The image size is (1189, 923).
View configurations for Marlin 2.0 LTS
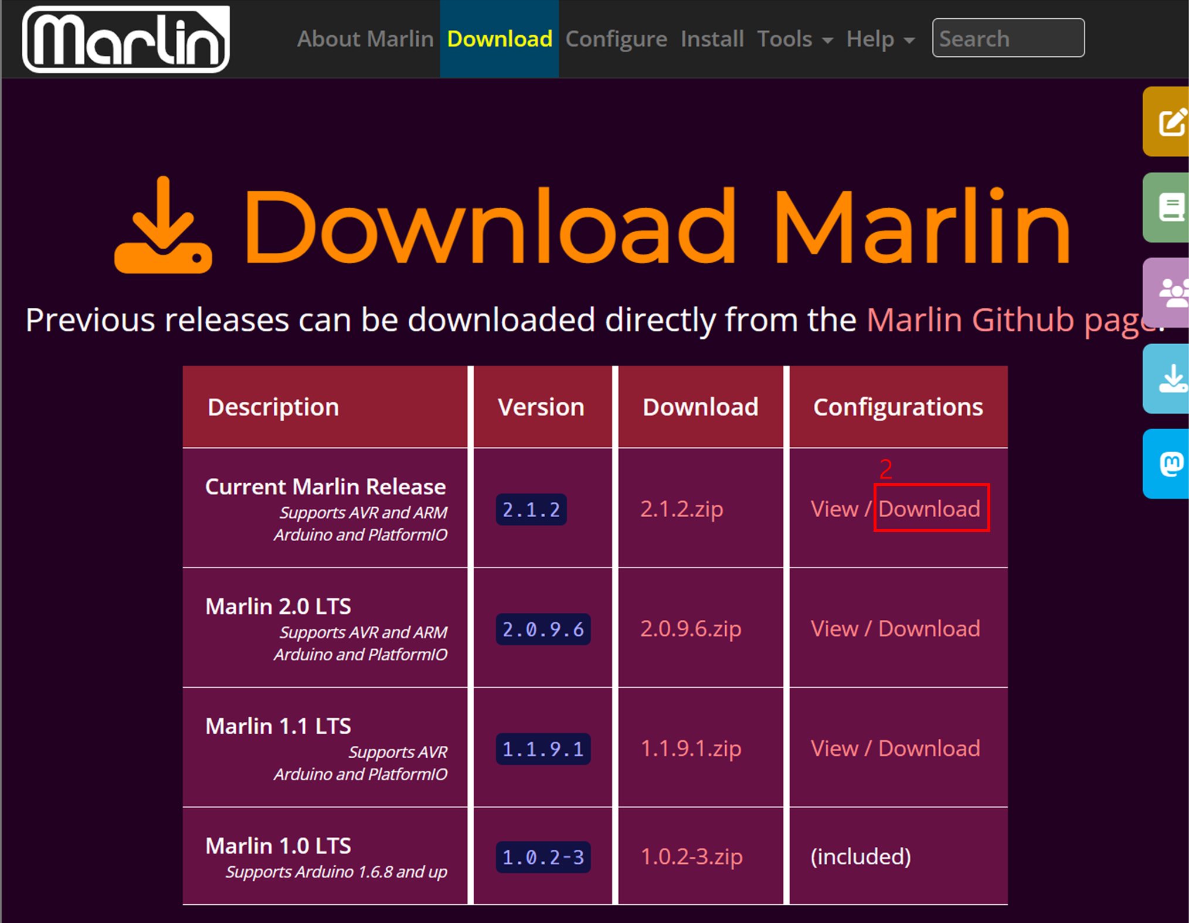[x=834, y=629]
